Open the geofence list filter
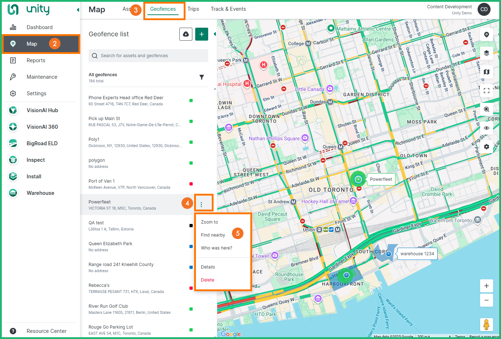The image size is (501, 339). click(x=202, y=77)
